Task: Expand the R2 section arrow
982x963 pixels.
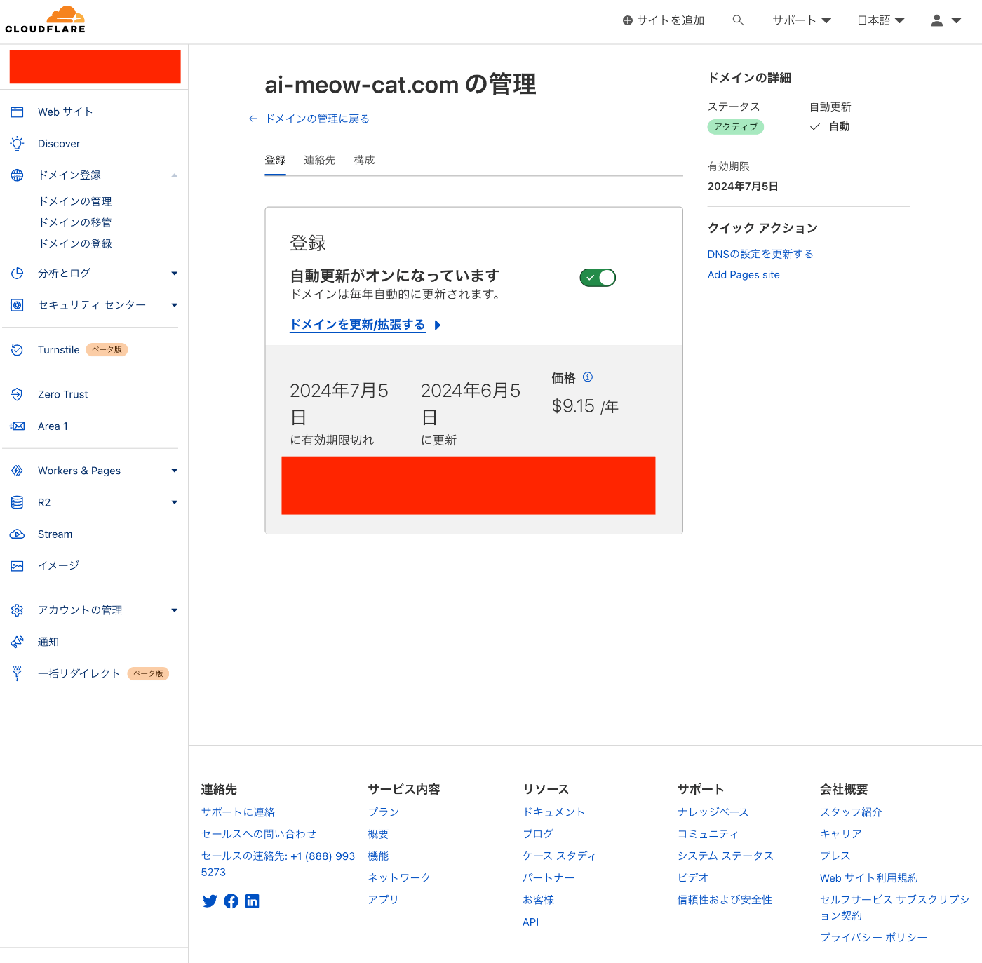Action: tap(175, 502)
